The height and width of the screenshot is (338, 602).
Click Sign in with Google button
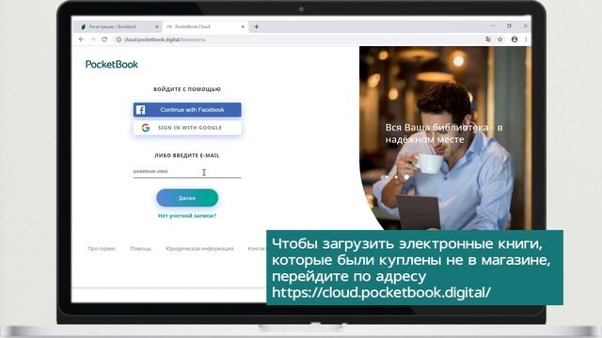[187, 128]
